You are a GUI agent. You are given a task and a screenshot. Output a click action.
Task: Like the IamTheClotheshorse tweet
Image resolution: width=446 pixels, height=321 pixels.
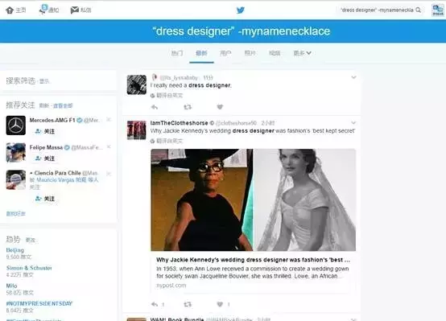tap(220, 304)
